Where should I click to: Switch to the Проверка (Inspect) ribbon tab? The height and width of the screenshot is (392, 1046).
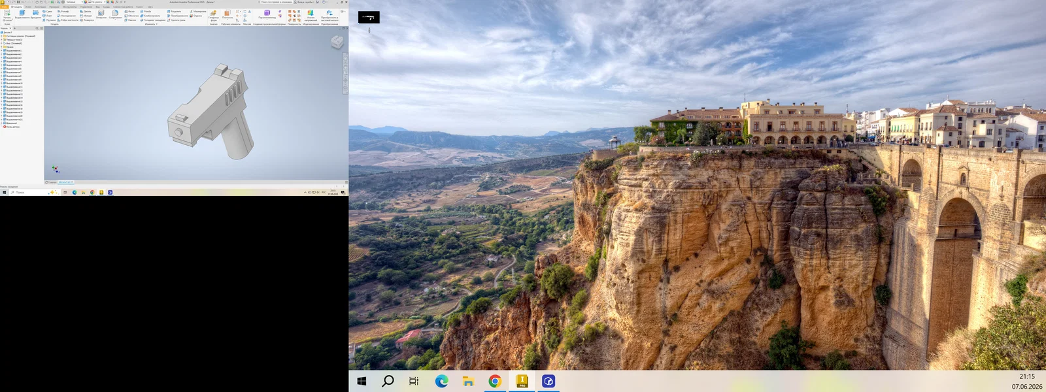(54, 7)
